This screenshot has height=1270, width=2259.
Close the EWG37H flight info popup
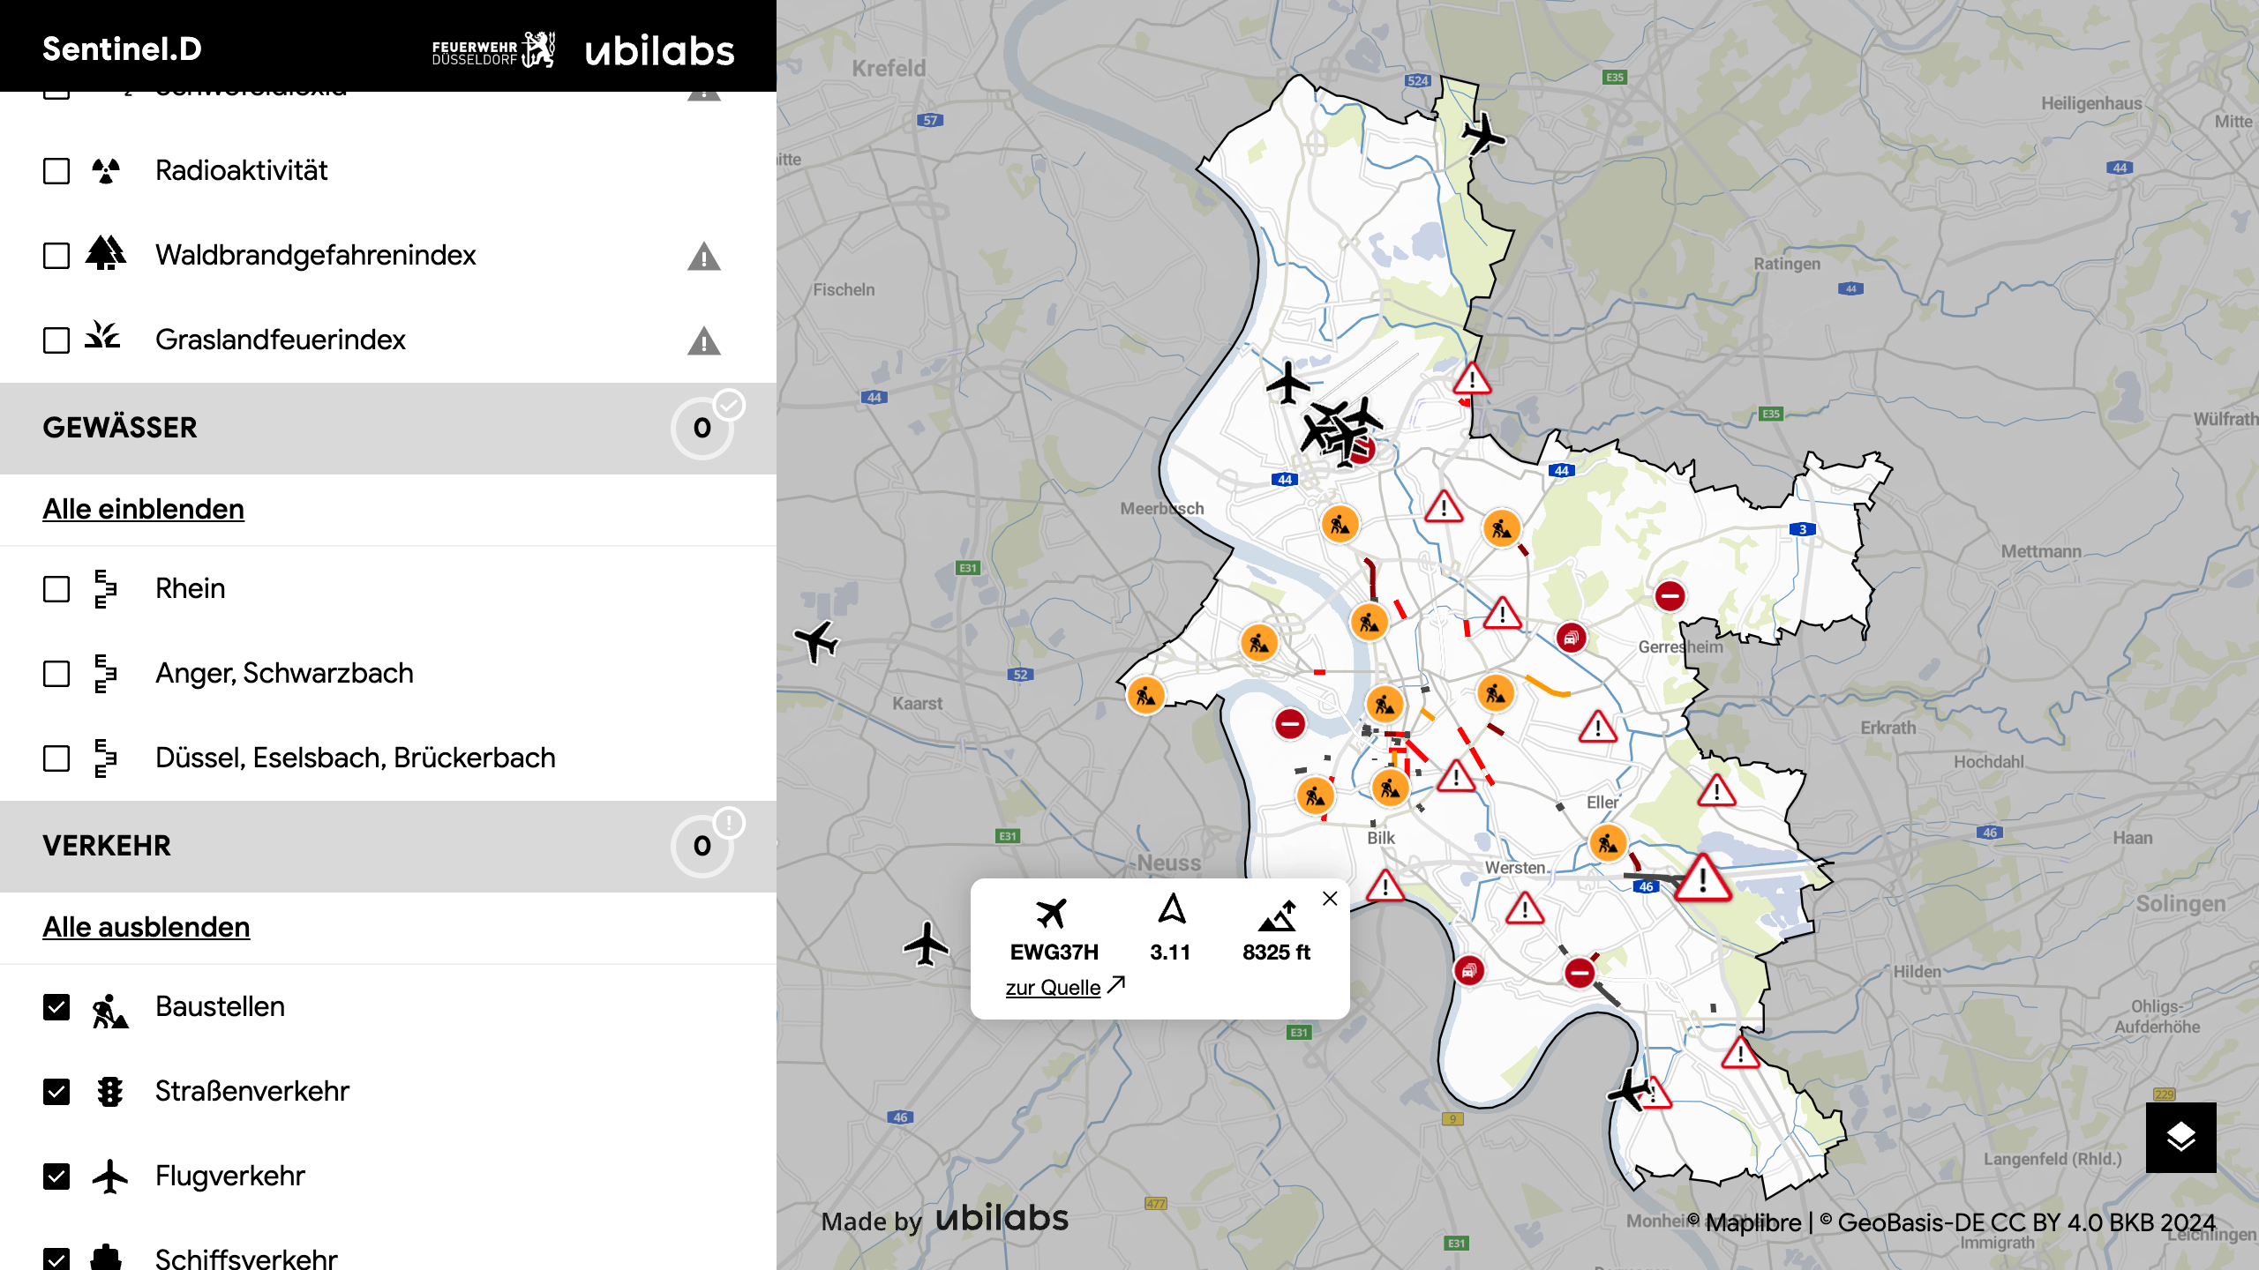pyautogui.click(x=1330, y=899)
